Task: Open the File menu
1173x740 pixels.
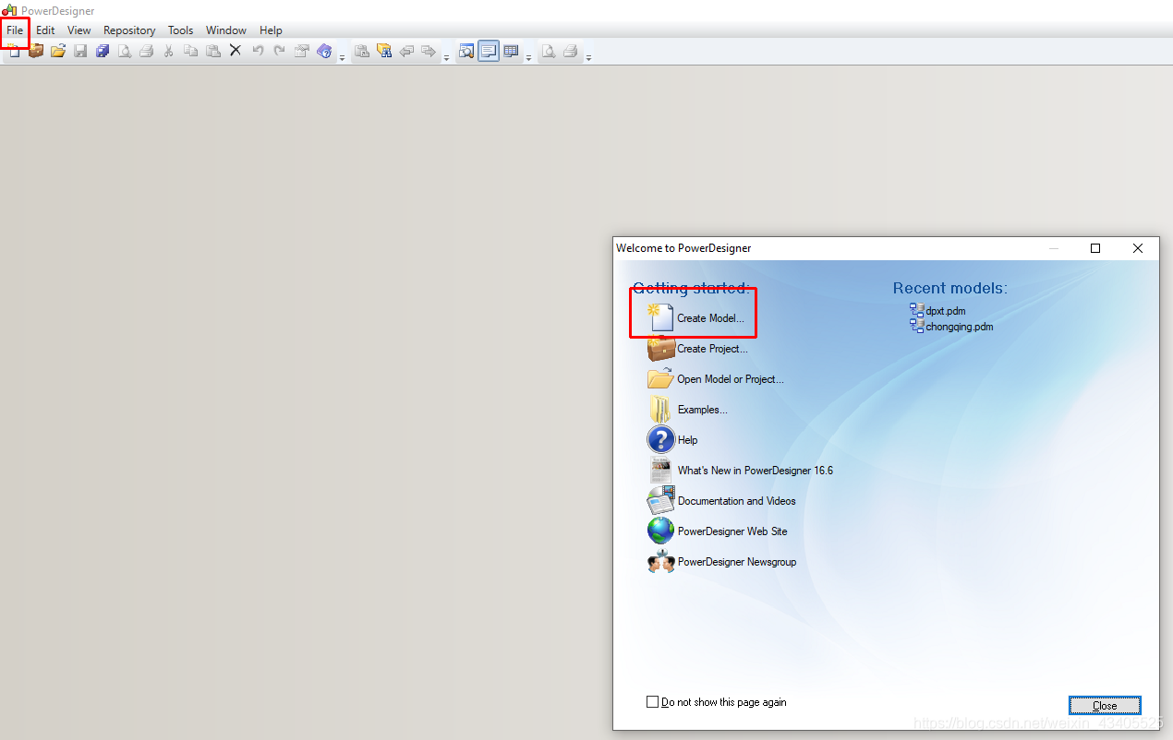Action: (15, 30)
